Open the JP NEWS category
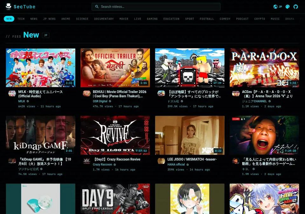The width and height of the screenshot is (305, 214). 50,19
